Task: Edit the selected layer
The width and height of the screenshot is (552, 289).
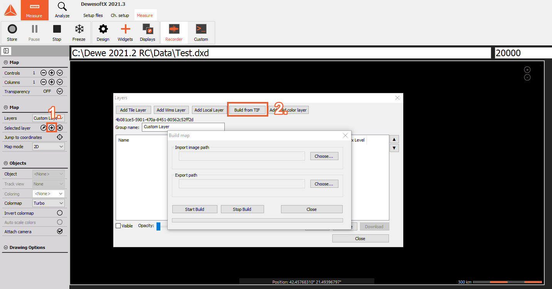Action: (x=44, y=128)
